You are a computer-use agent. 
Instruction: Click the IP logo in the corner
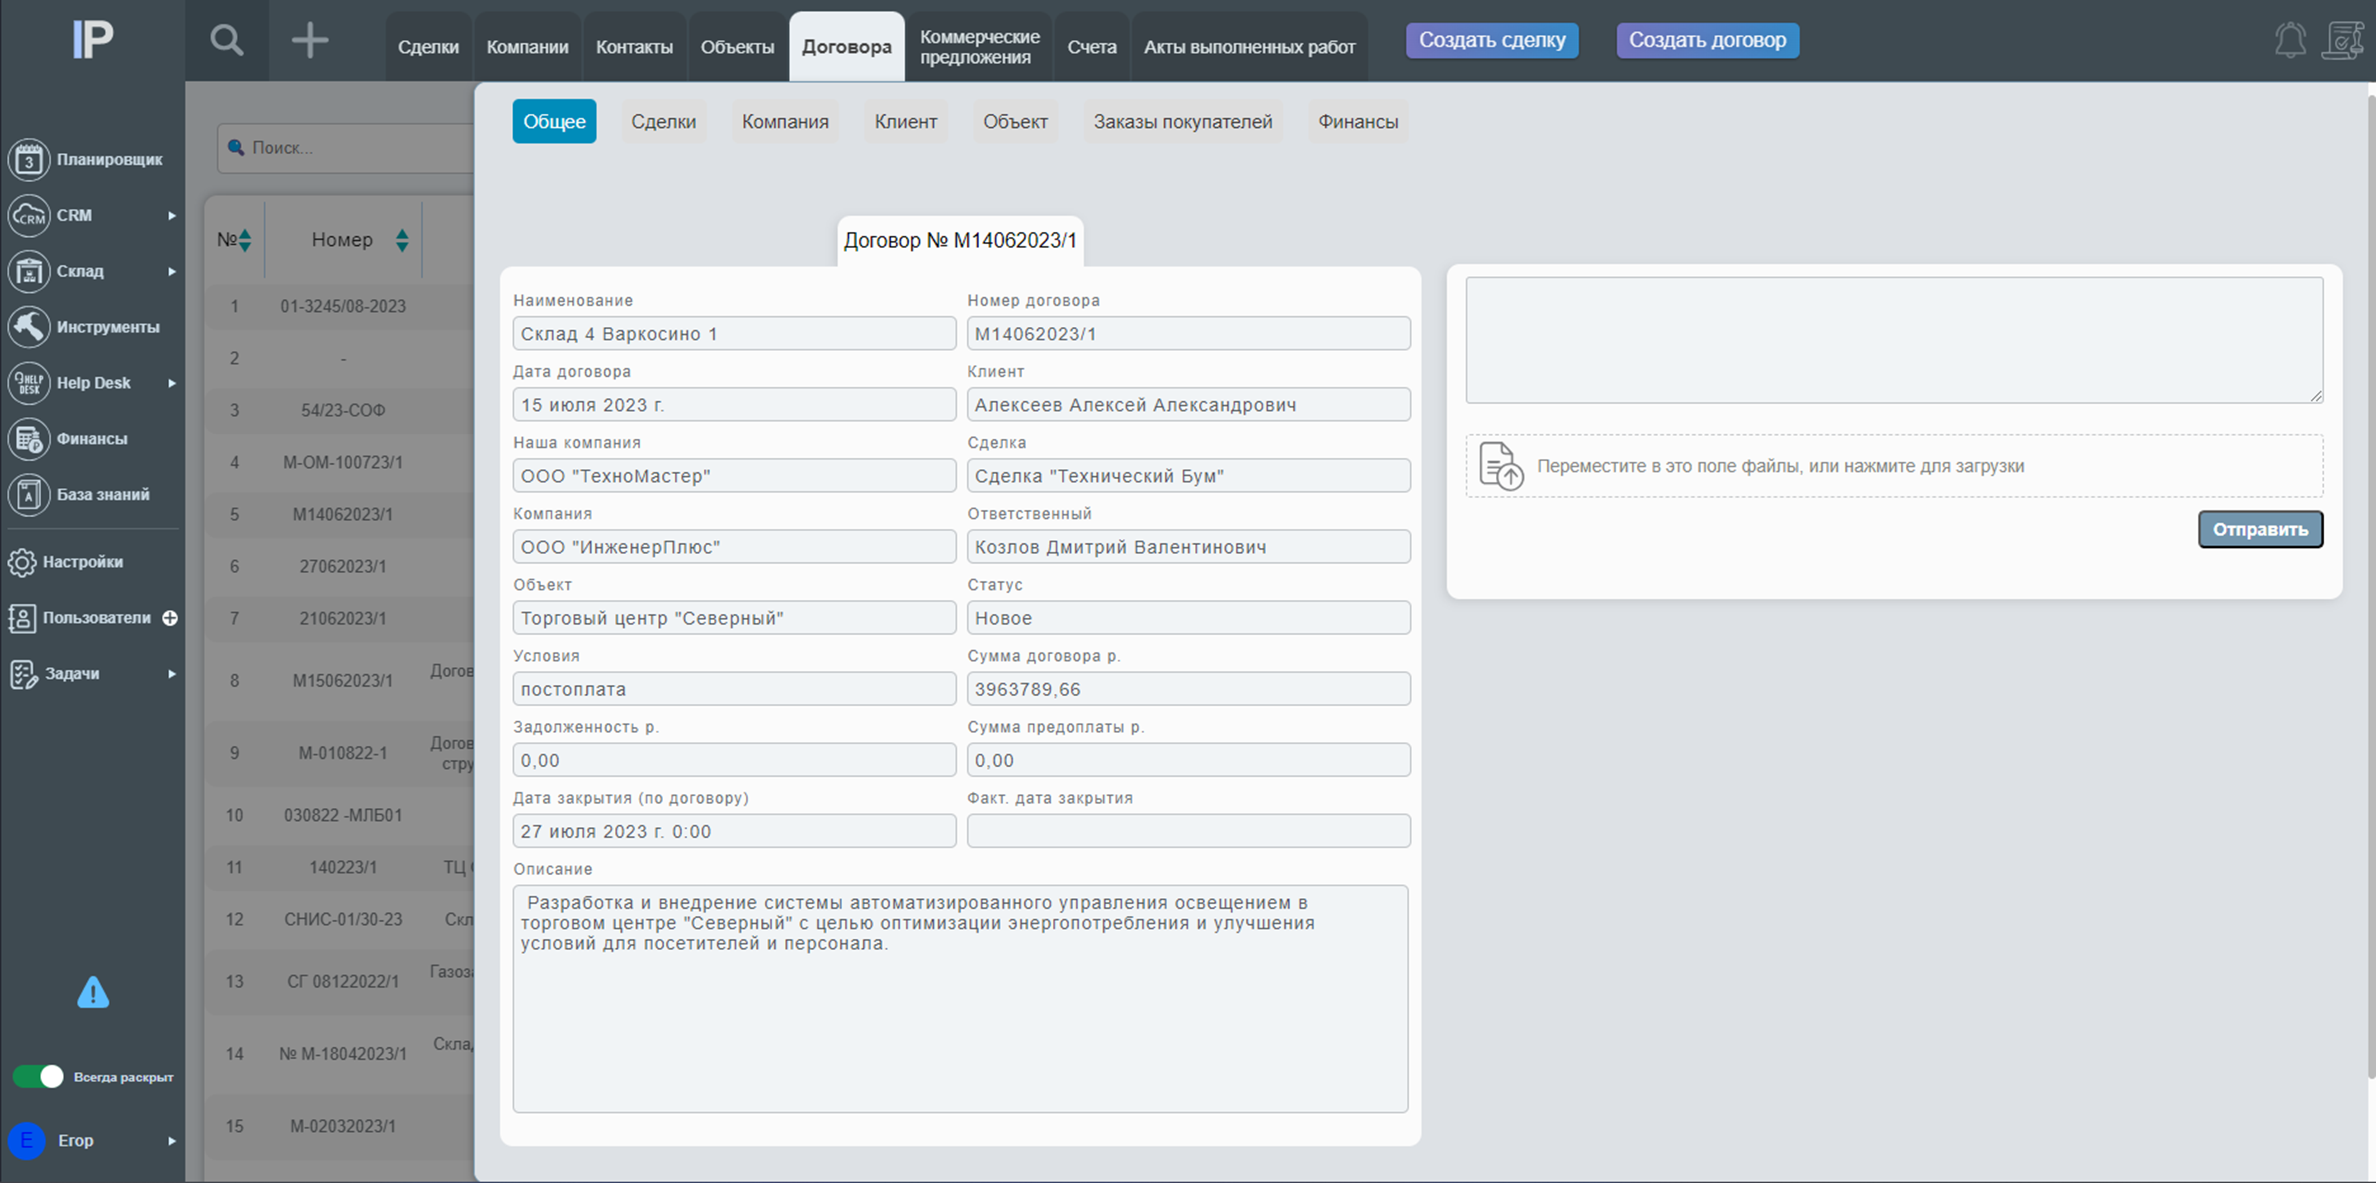pyautogui.click(x=92, y=40)
